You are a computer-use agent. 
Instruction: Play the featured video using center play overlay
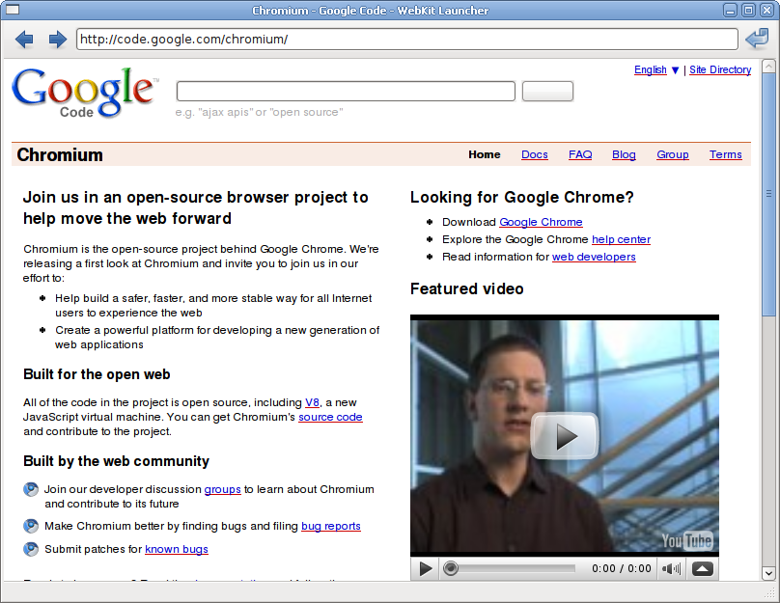(x=565, y=435)
